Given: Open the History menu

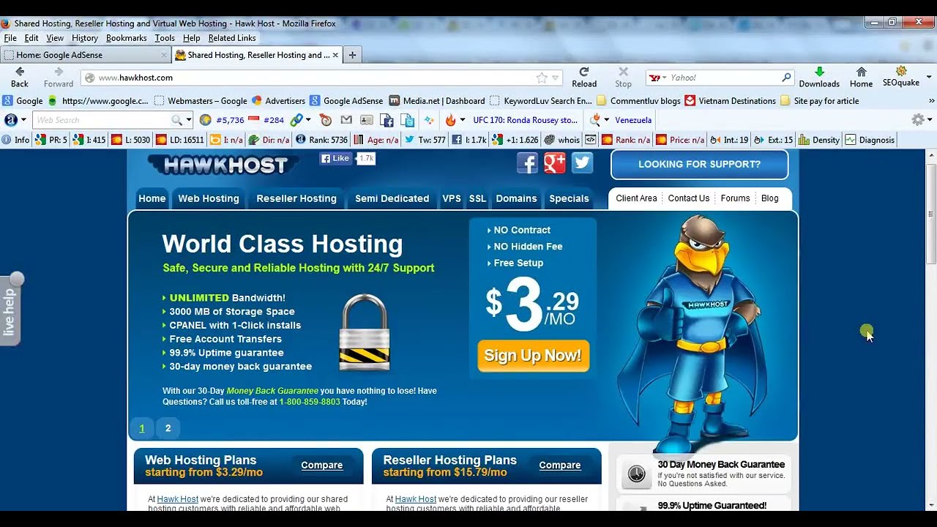Looking at the screenshot, I should click(85, 38).
